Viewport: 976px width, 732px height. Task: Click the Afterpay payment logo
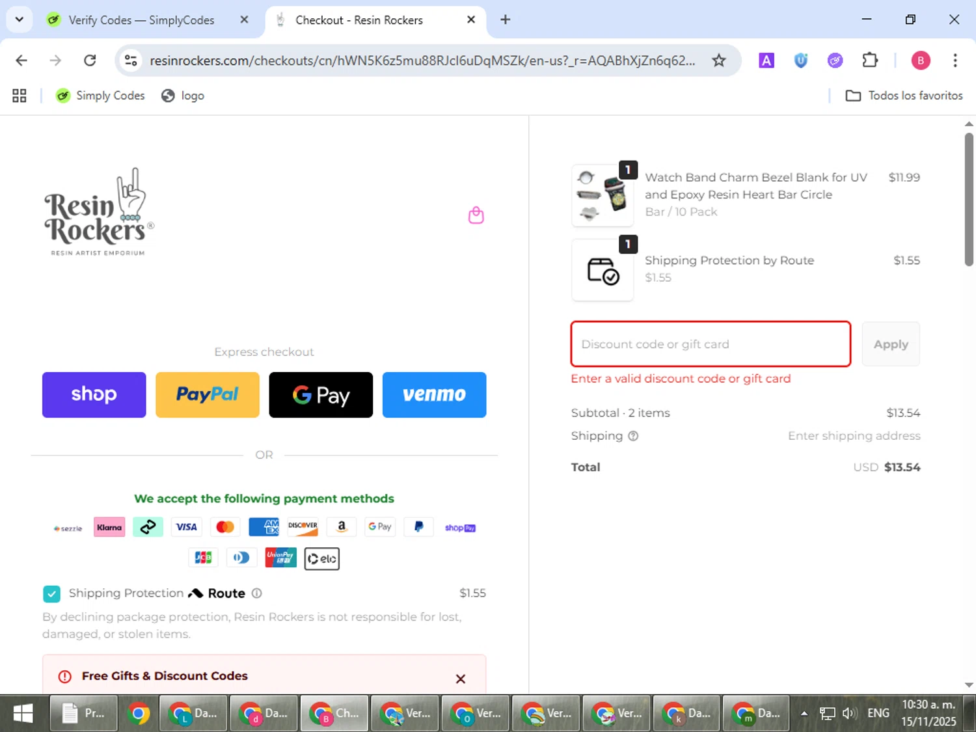[148, 527]
